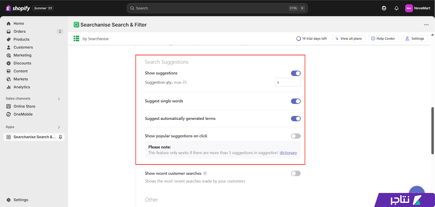This screenshot has height=207, width=435.
Task: Click the floating chat help bubble
Action: pyautogui.click(x=417, y=190)
